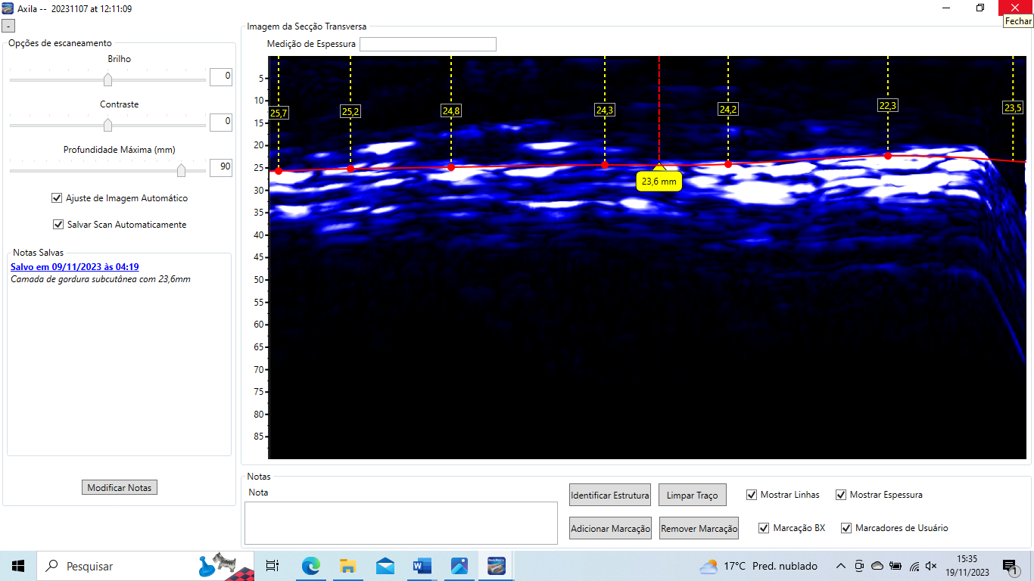Click the Task View icon
The image size is (1034, 581).
pos(273,566)
